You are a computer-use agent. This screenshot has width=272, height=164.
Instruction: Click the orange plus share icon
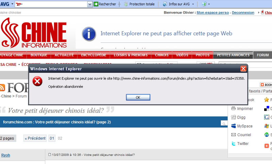pyautogui.click(x=267, y=146)
